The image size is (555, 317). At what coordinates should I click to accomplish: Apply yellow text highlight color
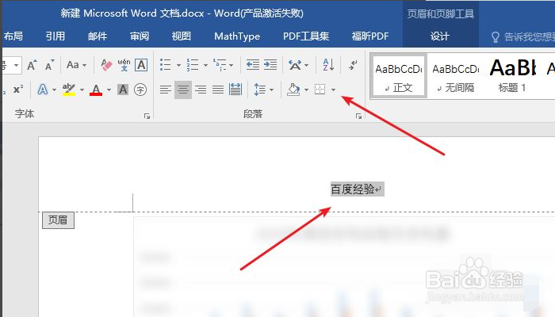69,90
